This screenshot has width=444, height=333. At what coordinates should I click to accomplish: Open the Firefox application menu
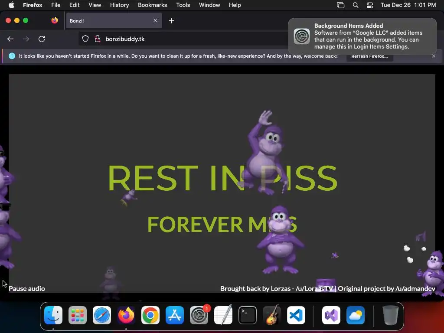[33, 5]
